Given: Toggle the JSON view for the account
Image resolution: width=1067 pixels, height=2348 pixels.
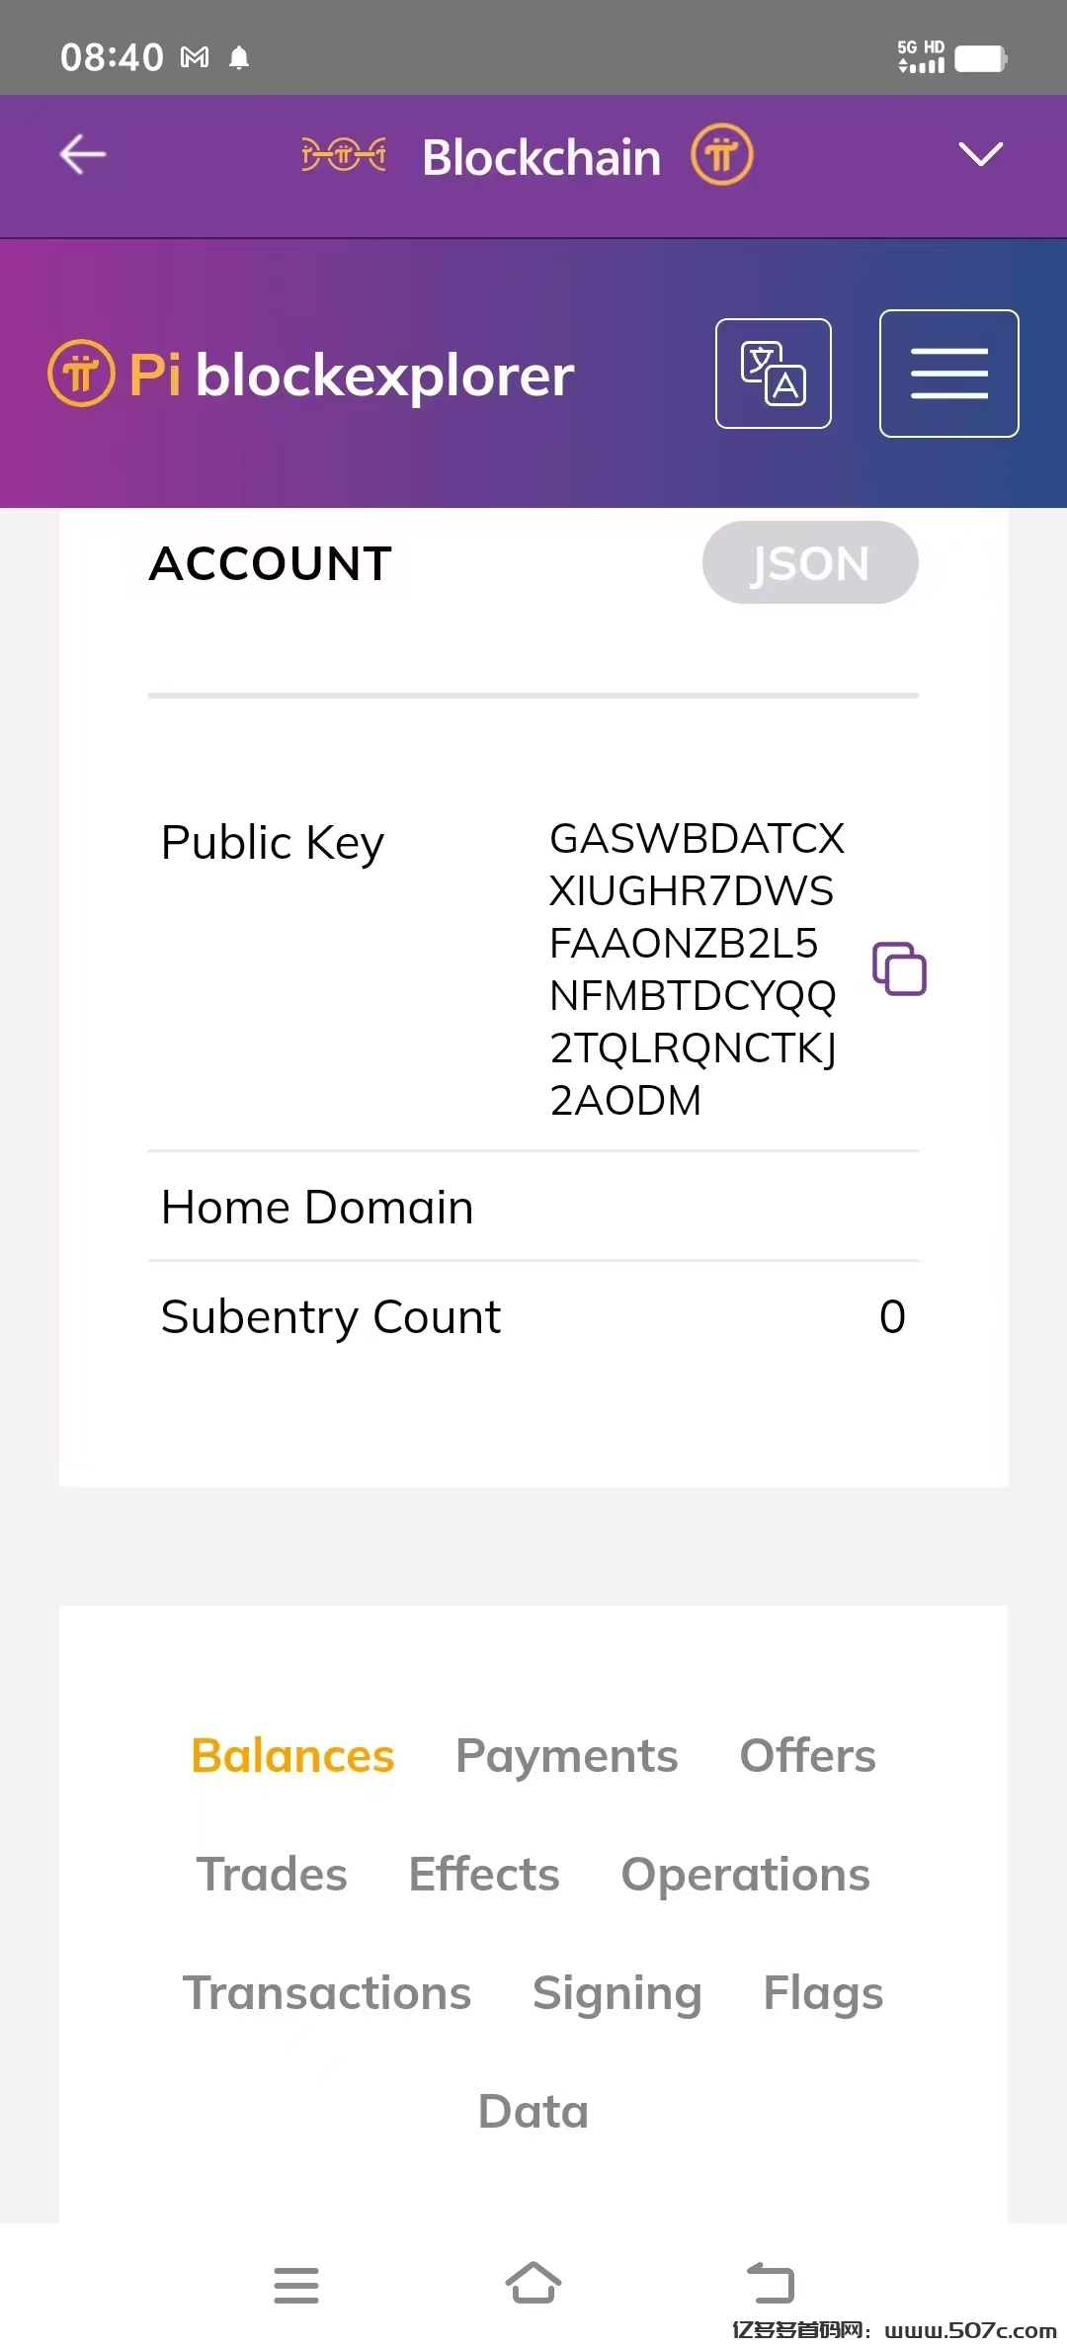Looking at the screenshot, I should 809,562.
